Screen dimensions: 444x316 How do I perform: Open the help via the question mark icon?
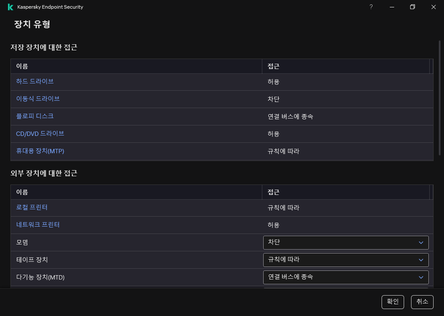coord(371,7)
